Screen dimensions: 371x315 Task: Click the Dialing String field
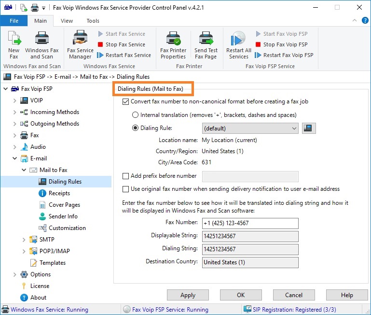click(x=250, y=249)
